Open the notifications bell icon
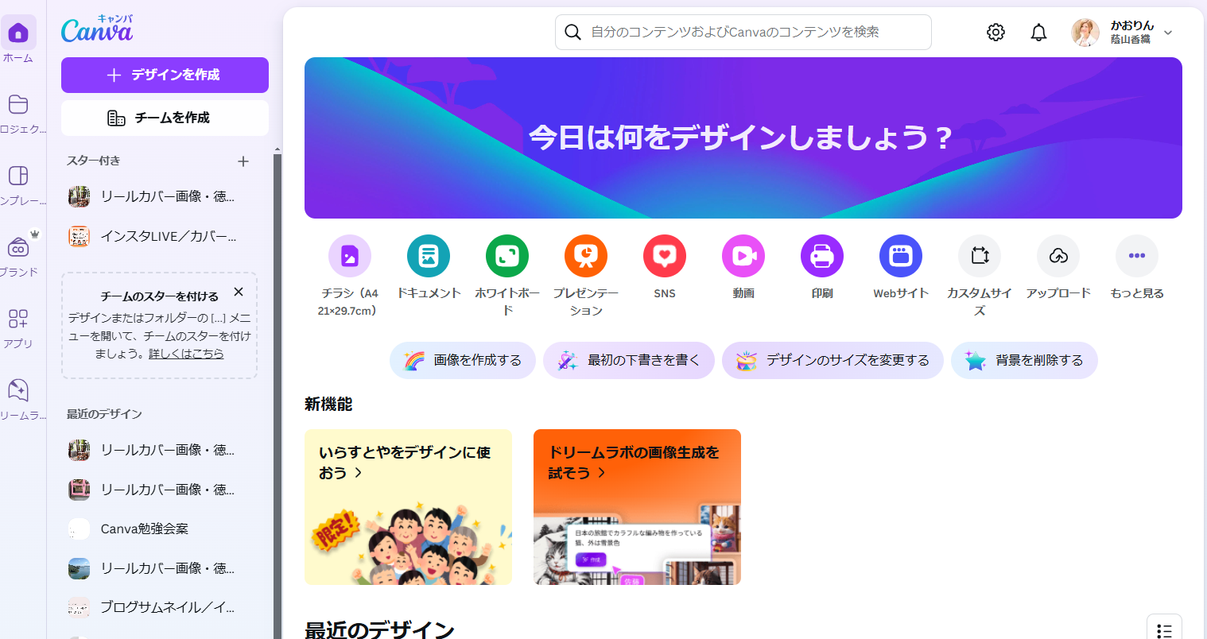 1038,33
